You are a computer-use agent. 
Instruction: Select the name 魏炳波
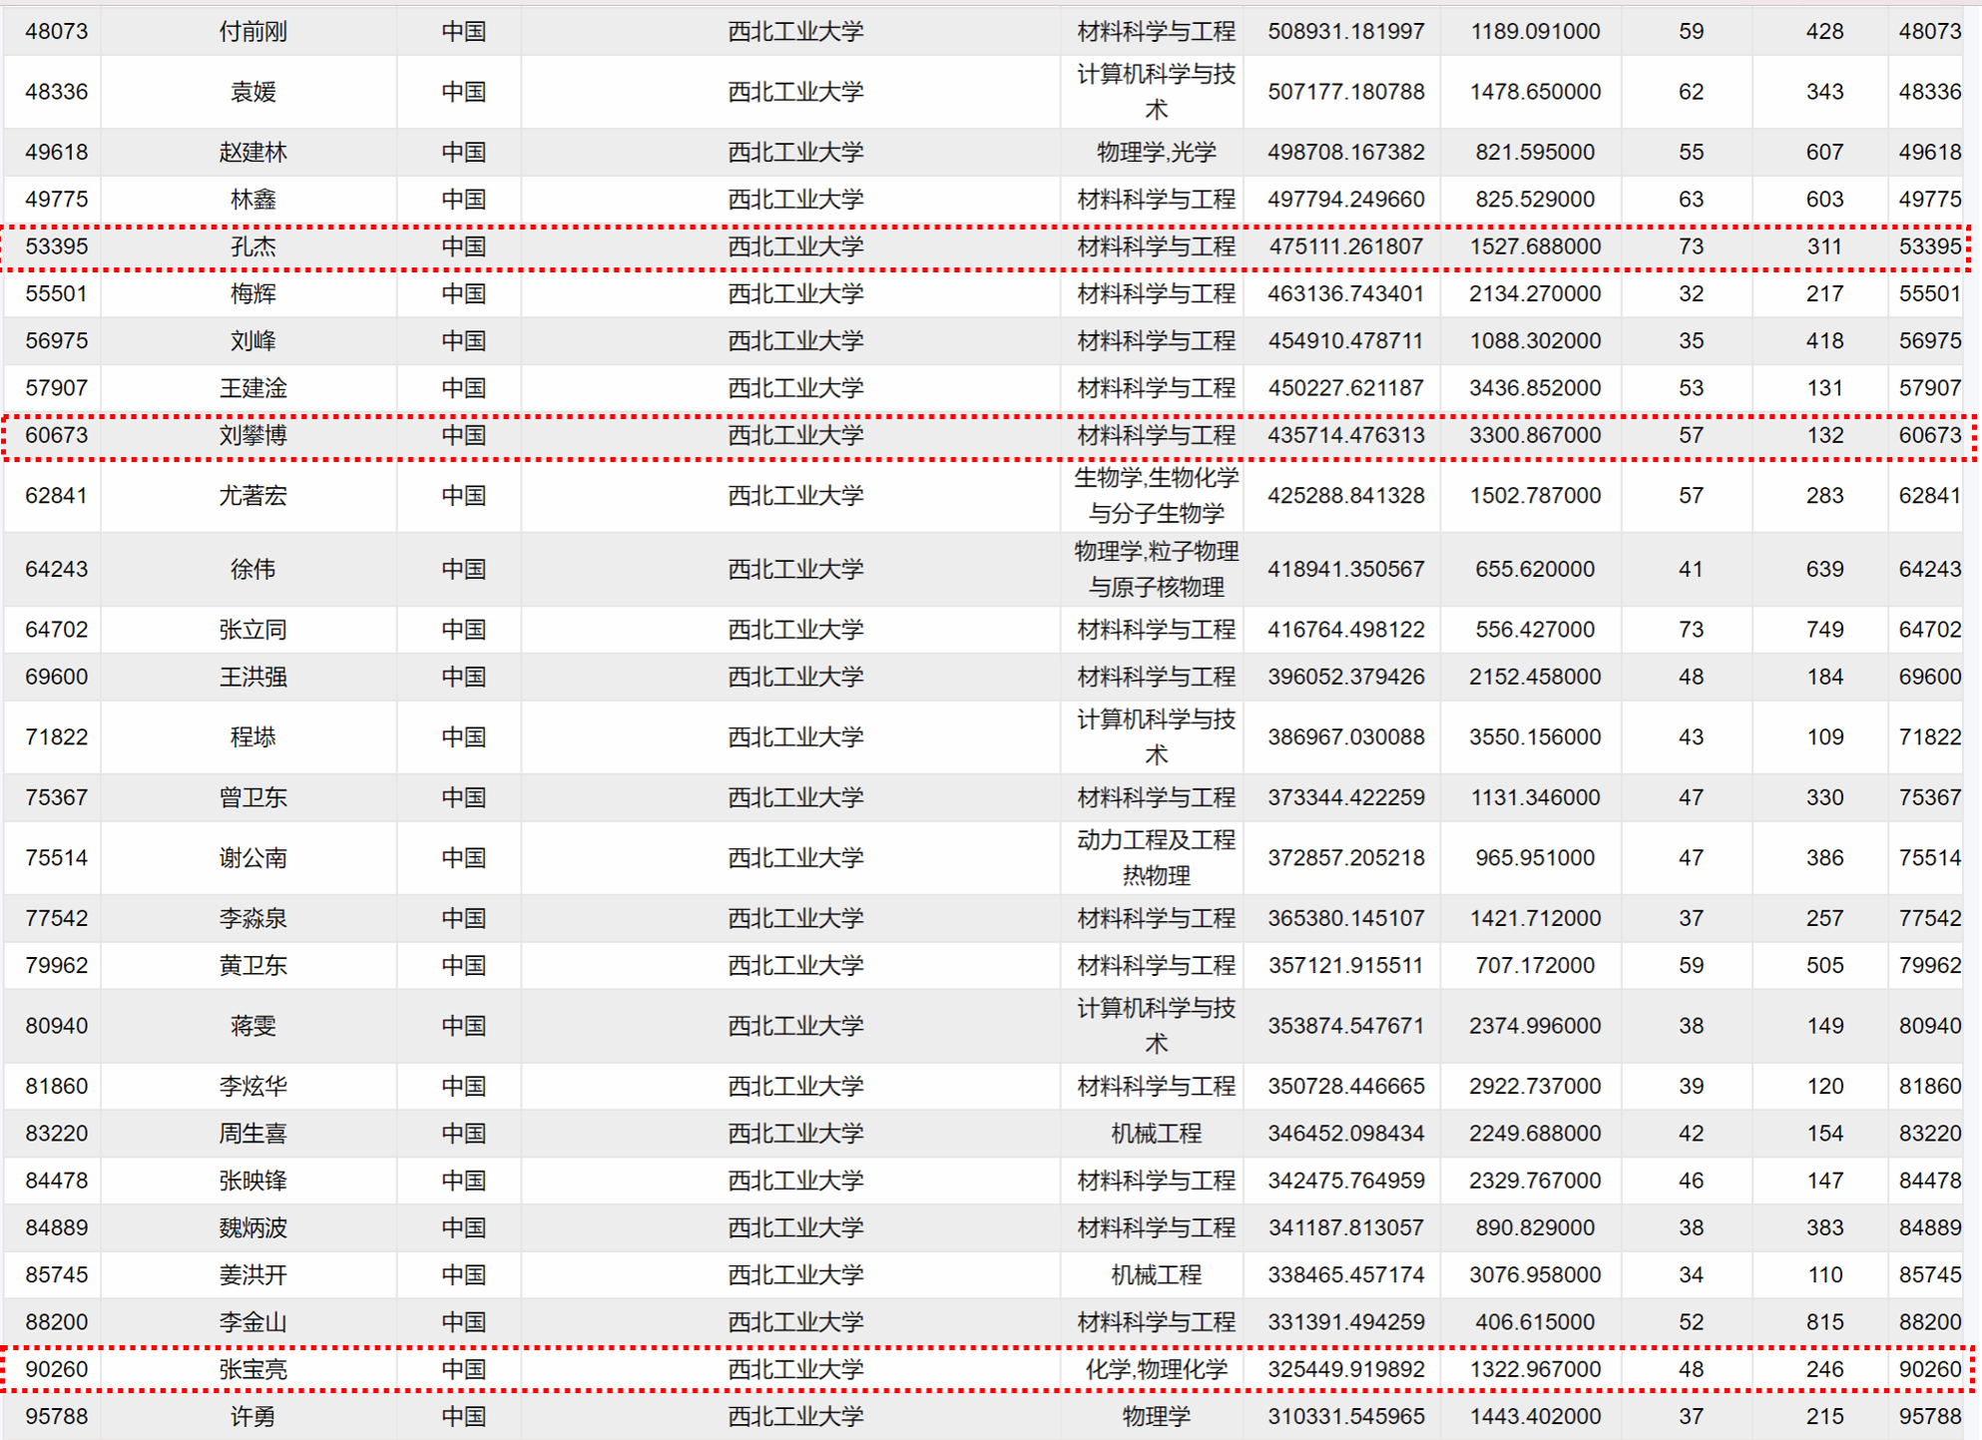pyautogui.click(x=252, y=1227)
